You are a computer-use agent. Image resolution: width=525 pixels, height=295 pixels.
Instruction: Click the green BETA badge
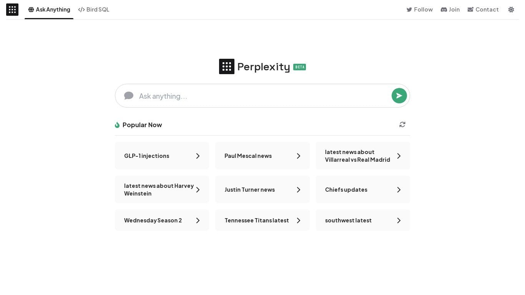pyautogui.click(x=299, y=67)
